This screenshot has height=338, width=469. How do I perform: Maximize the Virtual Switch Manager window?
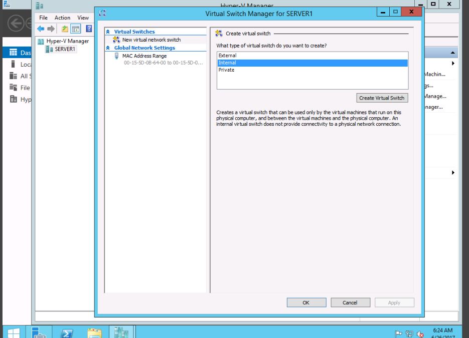pyautogui.click(x=395, y=12)
